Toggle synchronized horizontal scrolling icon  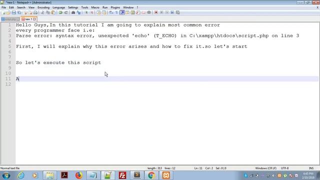click(x=104, y=12)
